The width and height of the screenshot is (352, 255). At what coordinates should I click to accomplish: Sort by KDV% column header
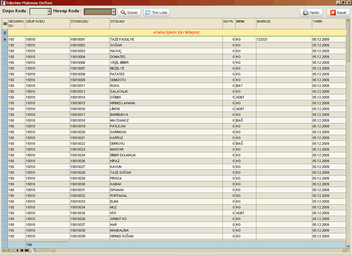coord(229,24)
